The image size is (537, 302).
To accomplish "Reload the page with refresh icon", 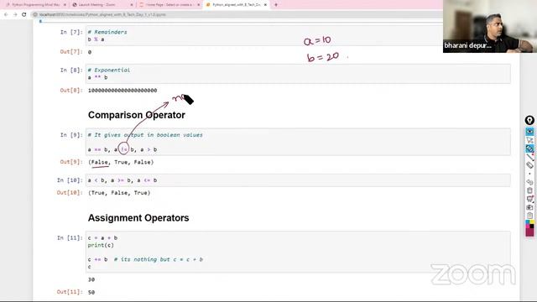I will [x=24, y=14].
